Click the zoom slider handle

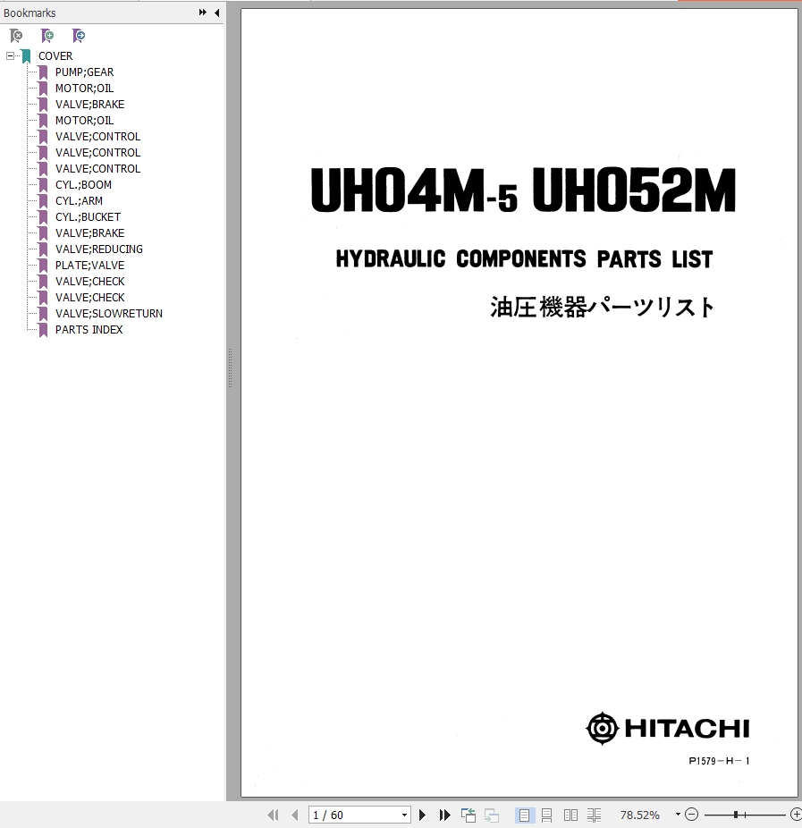[736, 815]
